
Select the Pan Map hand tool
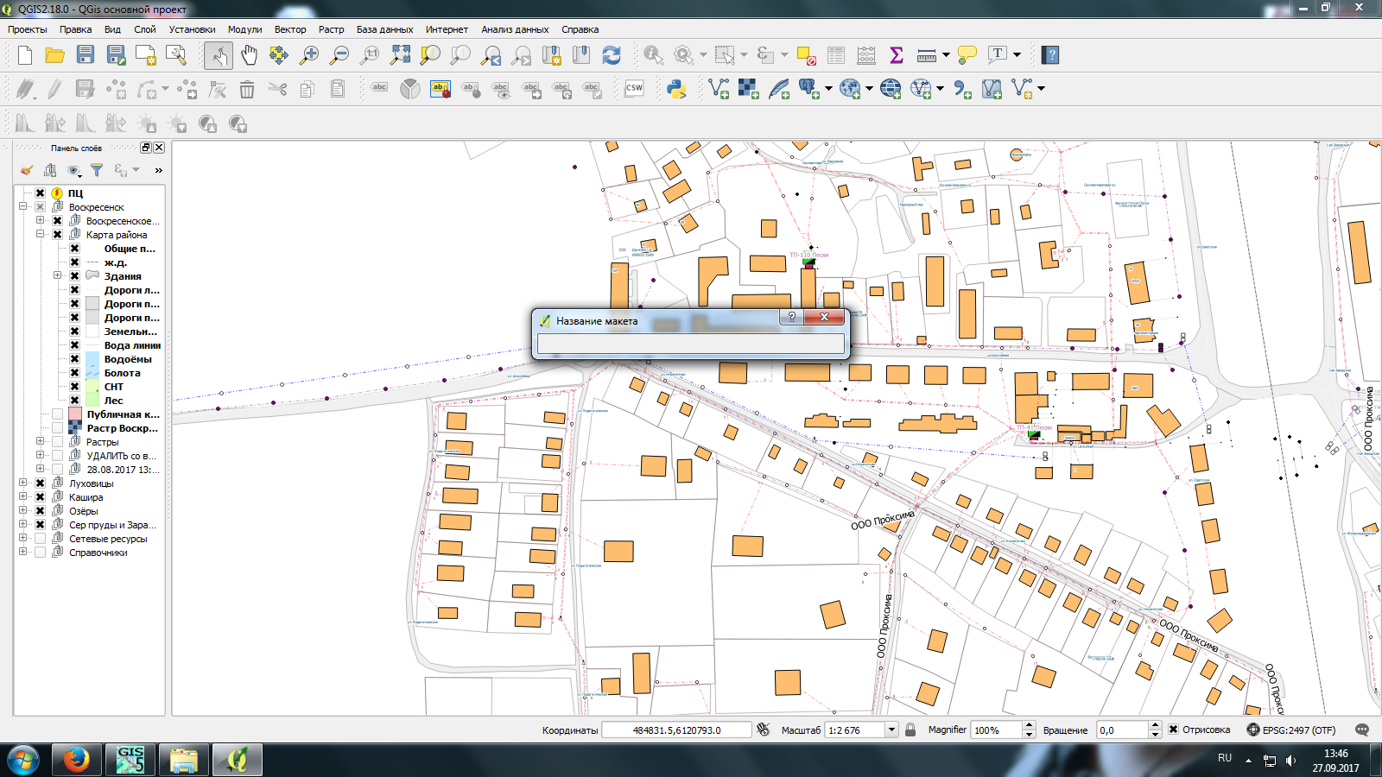tap(249, 56)
